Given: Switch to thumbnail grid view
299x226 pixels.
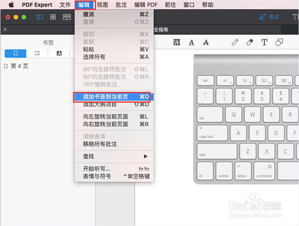Looking at the screenshot, I should [53, 17].
